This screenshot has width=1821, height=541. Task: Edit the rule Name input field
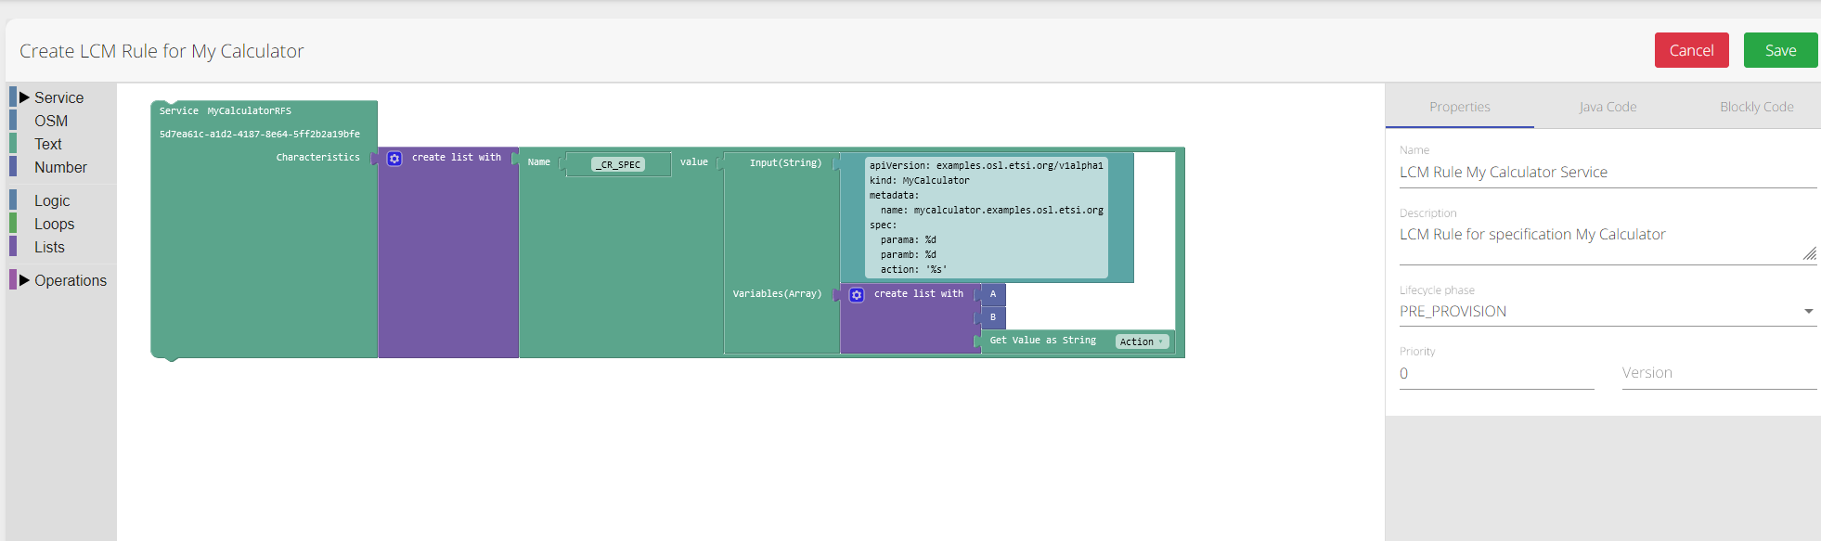(1607, 173)
